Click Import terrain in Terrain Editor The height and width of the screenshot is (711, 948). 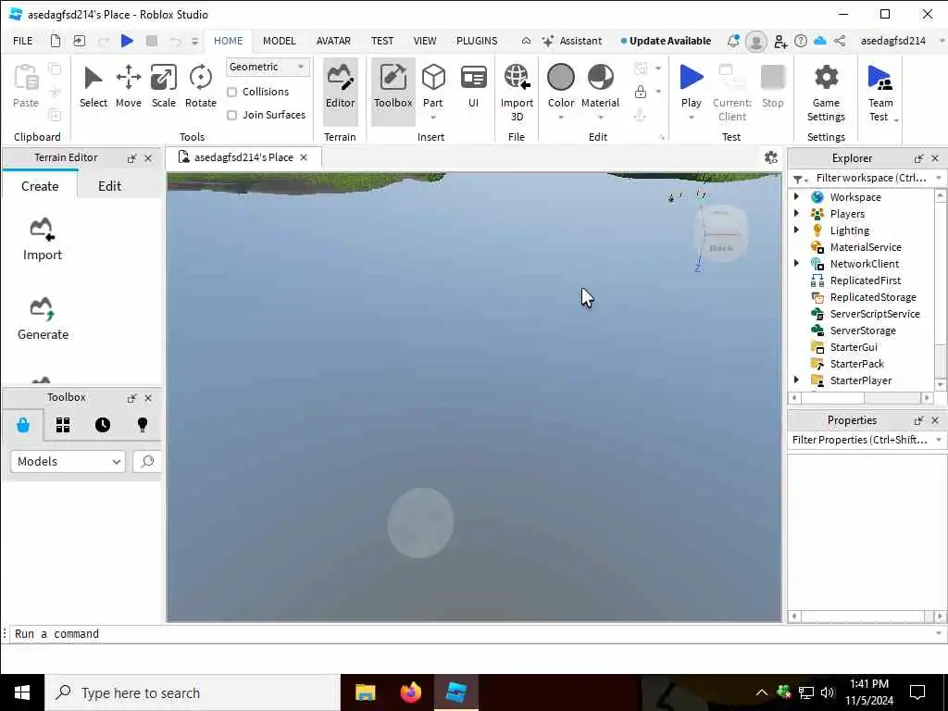click(x=43, y=240)
